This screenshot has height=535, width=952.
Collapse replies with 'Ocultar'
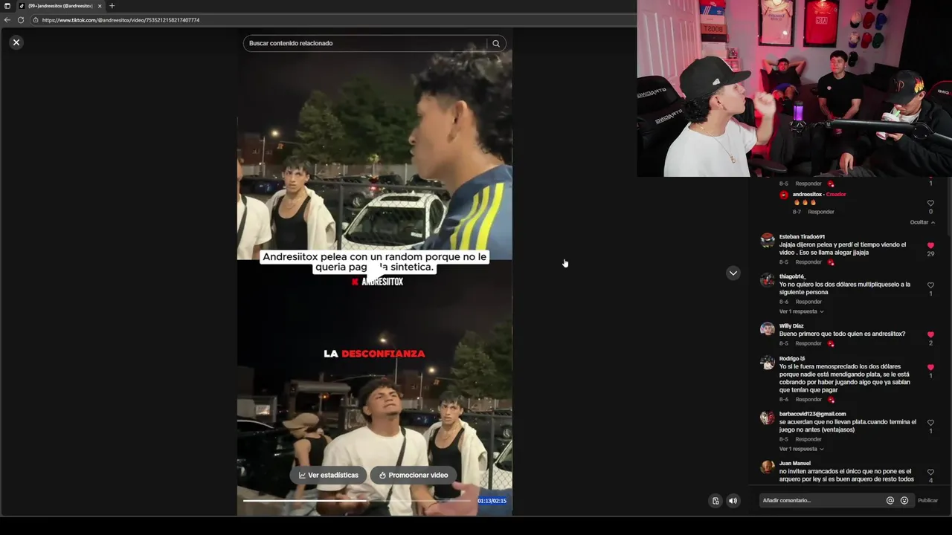tap(922, 222)
